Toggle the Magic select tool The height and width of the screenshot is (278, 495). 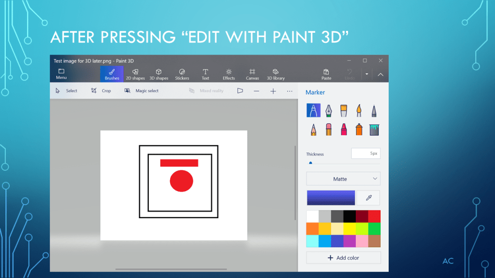point(142,91)
